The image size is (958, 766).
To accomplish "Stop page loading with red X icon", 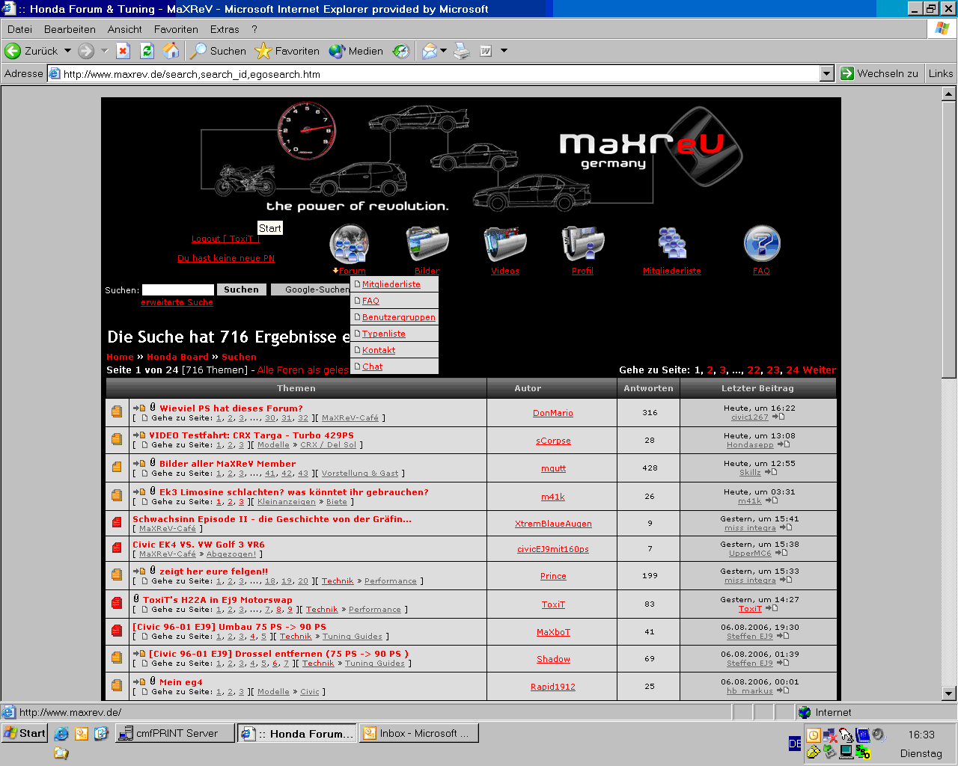I will click(123, 51).
